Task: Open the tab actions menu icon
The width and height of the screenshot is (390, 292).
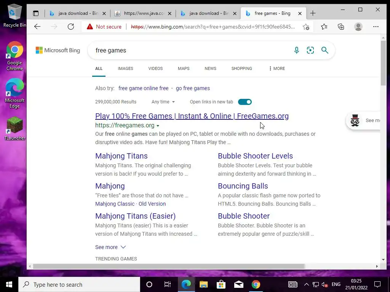Action: pyautogui.click(x=36, y=13)
